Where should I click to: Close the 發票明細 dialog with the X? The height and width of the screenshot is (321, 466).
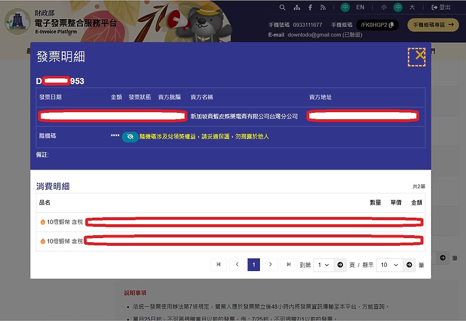416,57
